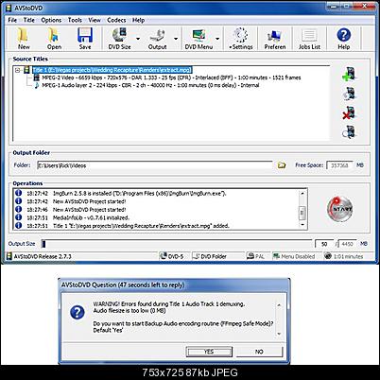Screen dimensions: 380x380
Task: Click the DVD-5 status bar entry
Action: click(x=172, y=256)
